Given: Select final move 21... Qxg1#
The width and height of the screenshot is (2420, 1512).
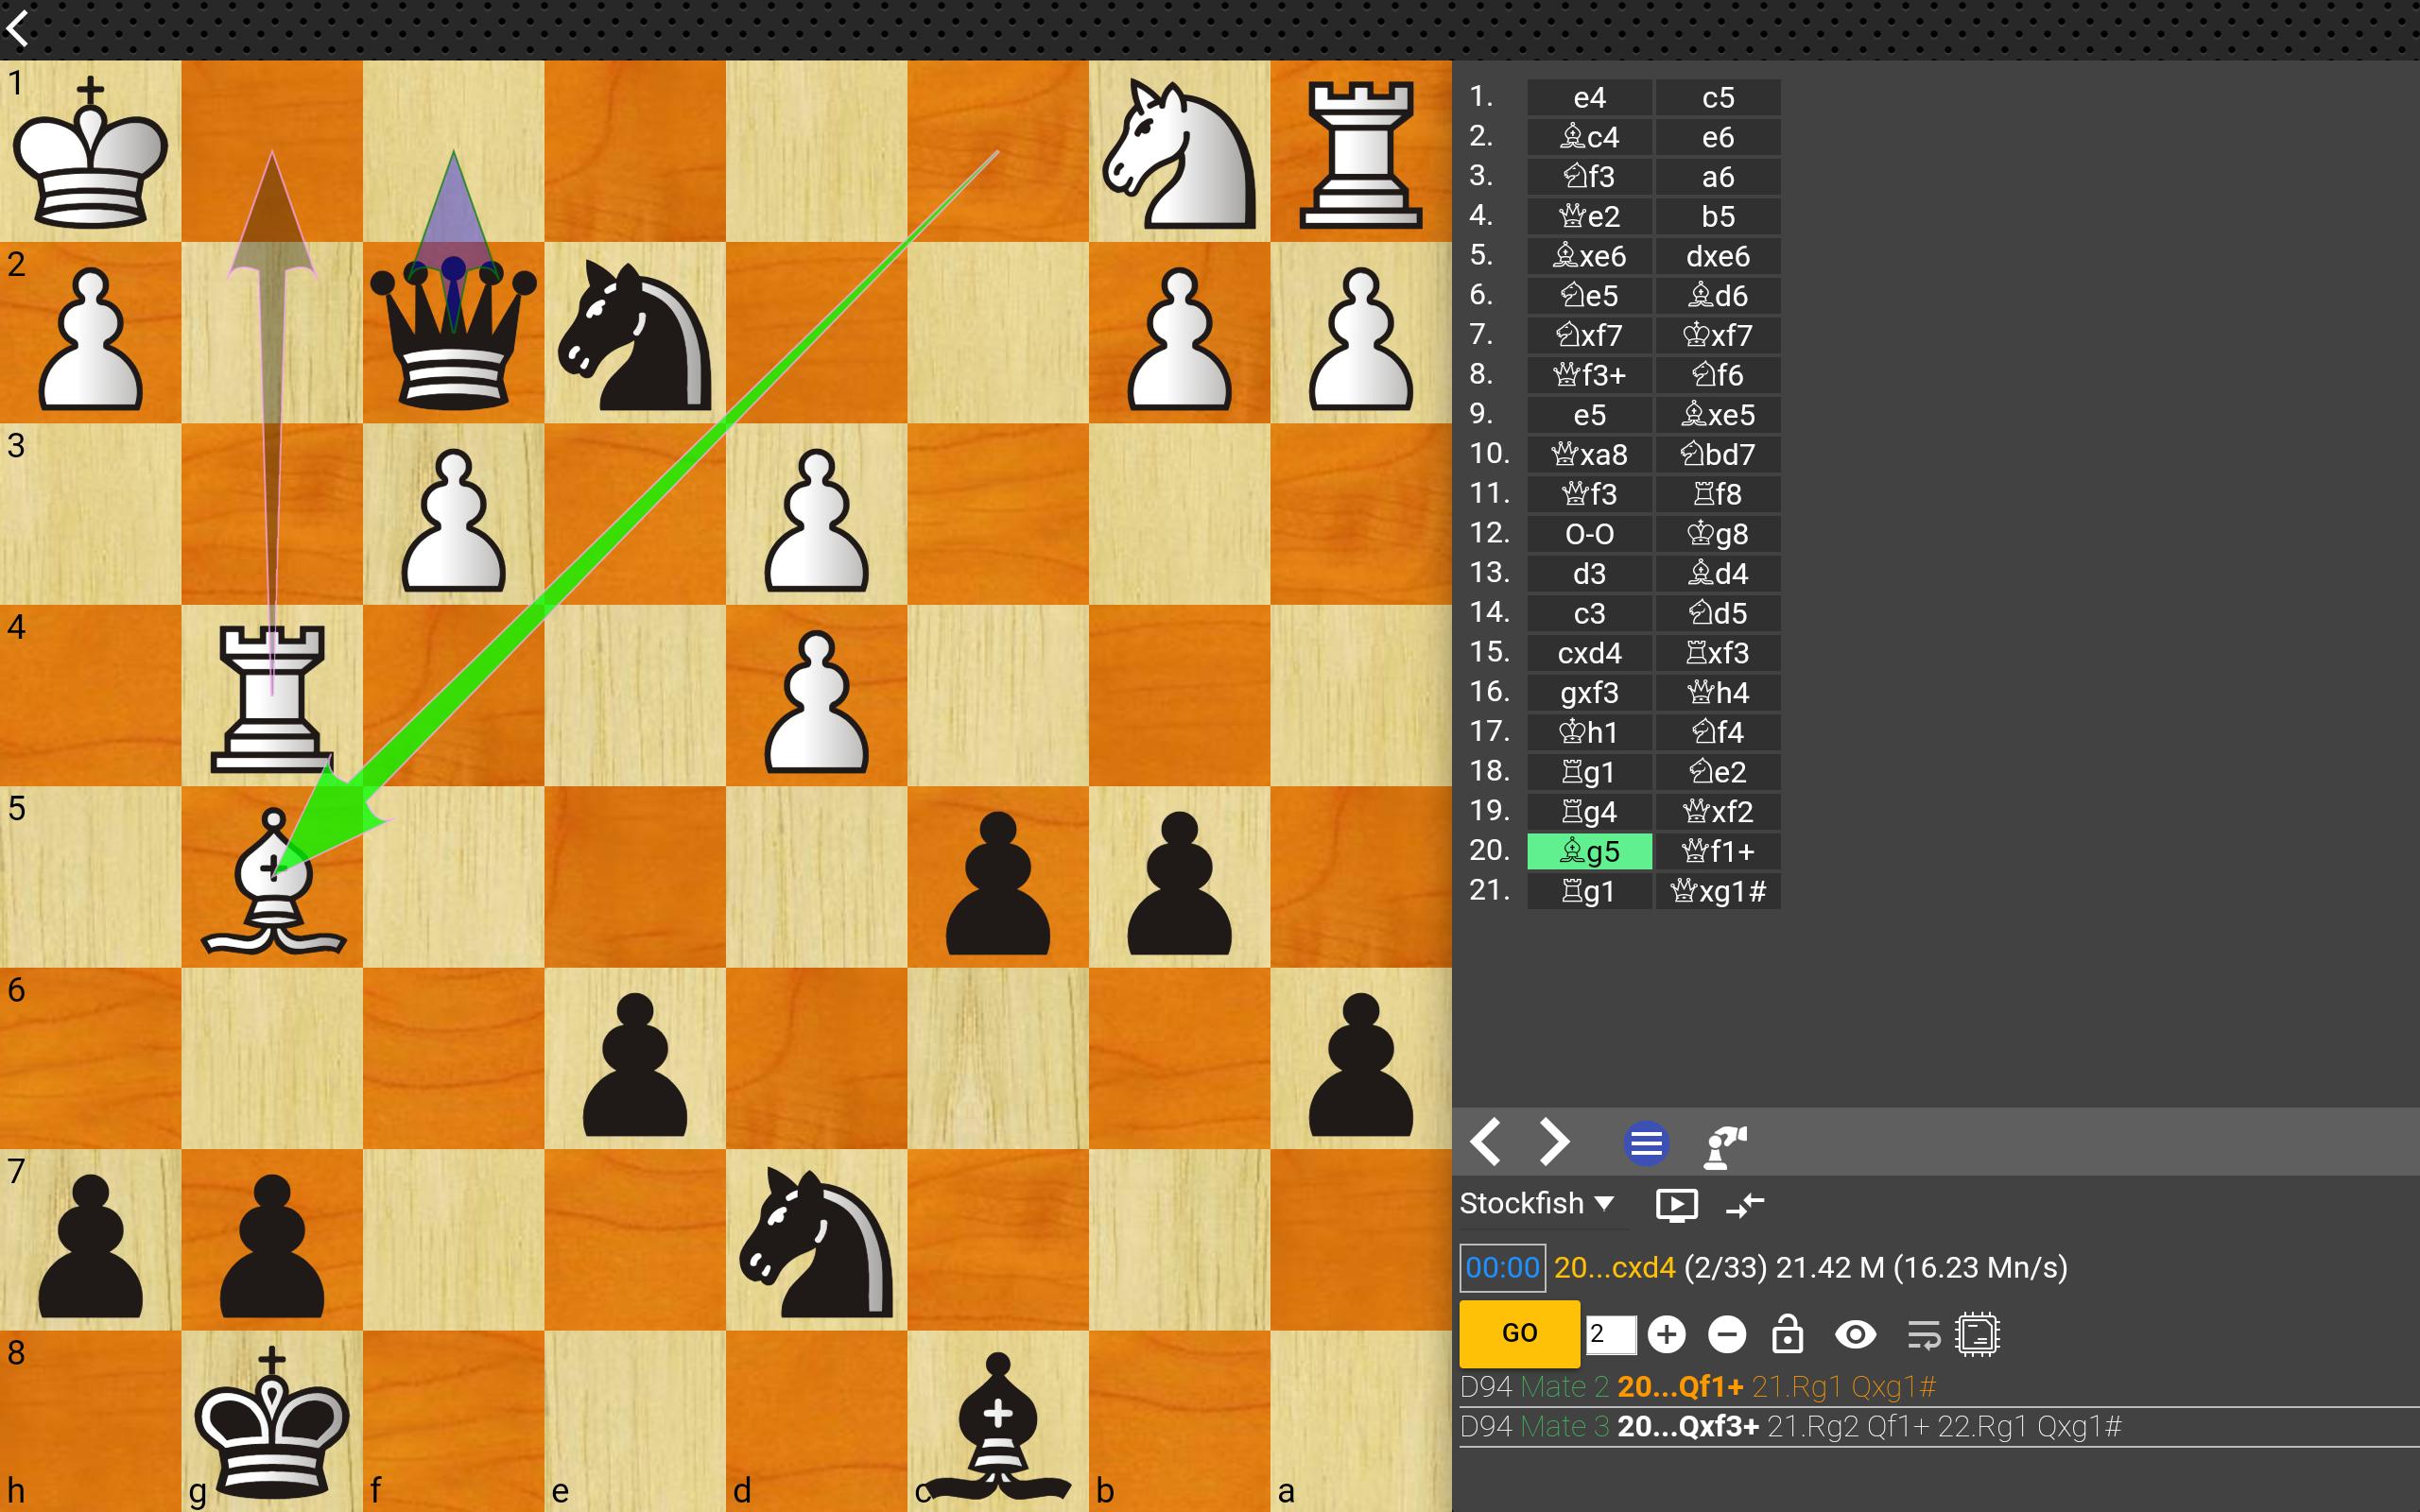Looking at the screenshot, I should click(x=1718, y=891).
